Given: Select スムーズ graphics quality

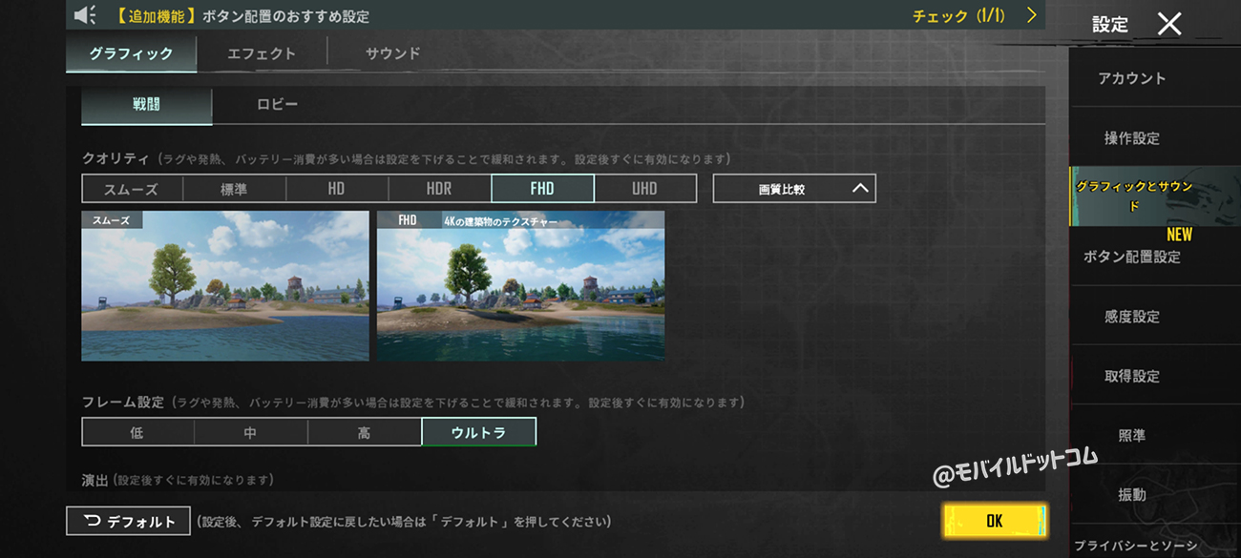Looking at the screenshot, I should click(132, 189).
